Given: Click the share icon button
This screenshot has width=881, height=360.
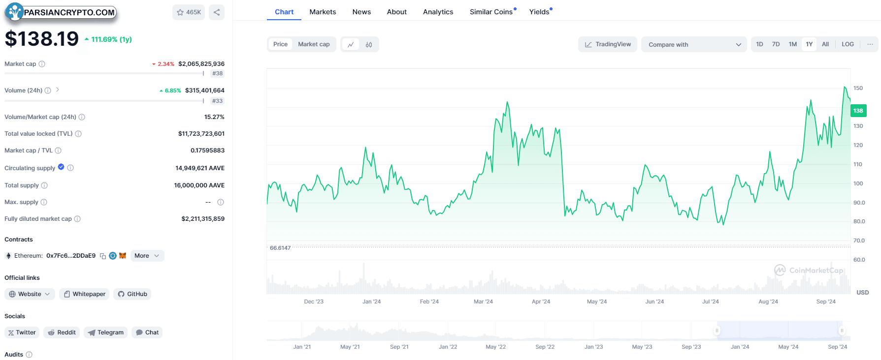Looking at the screenshot, I should click(217, 12).
